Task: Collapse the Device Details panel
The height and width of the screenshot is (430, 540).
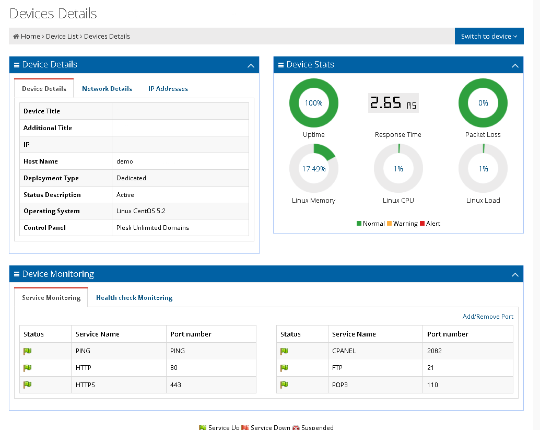Action: click(x=251, y=66)
